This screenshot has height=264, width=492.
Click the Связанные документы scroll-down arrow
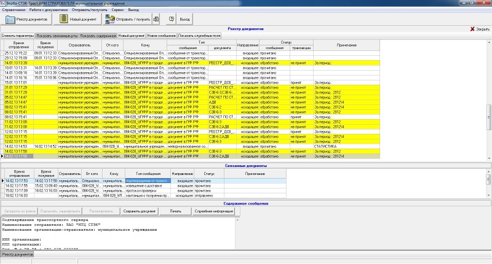[488, 195]
